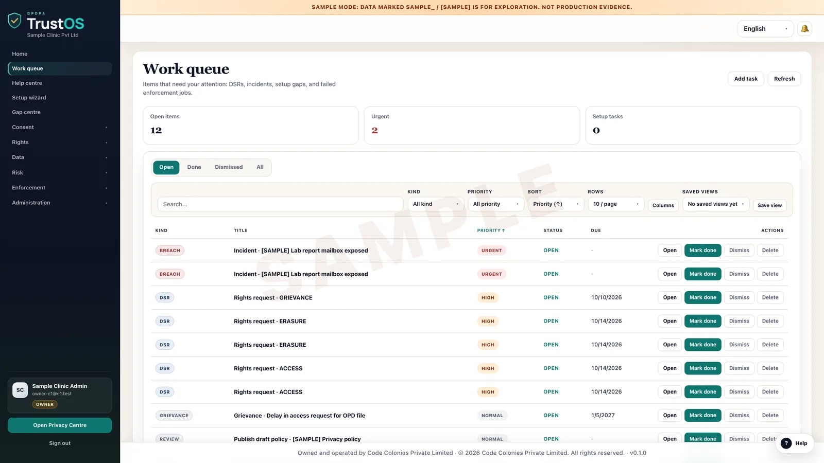
Task: Open the Setup wizard page
Action: pos(60,98)
